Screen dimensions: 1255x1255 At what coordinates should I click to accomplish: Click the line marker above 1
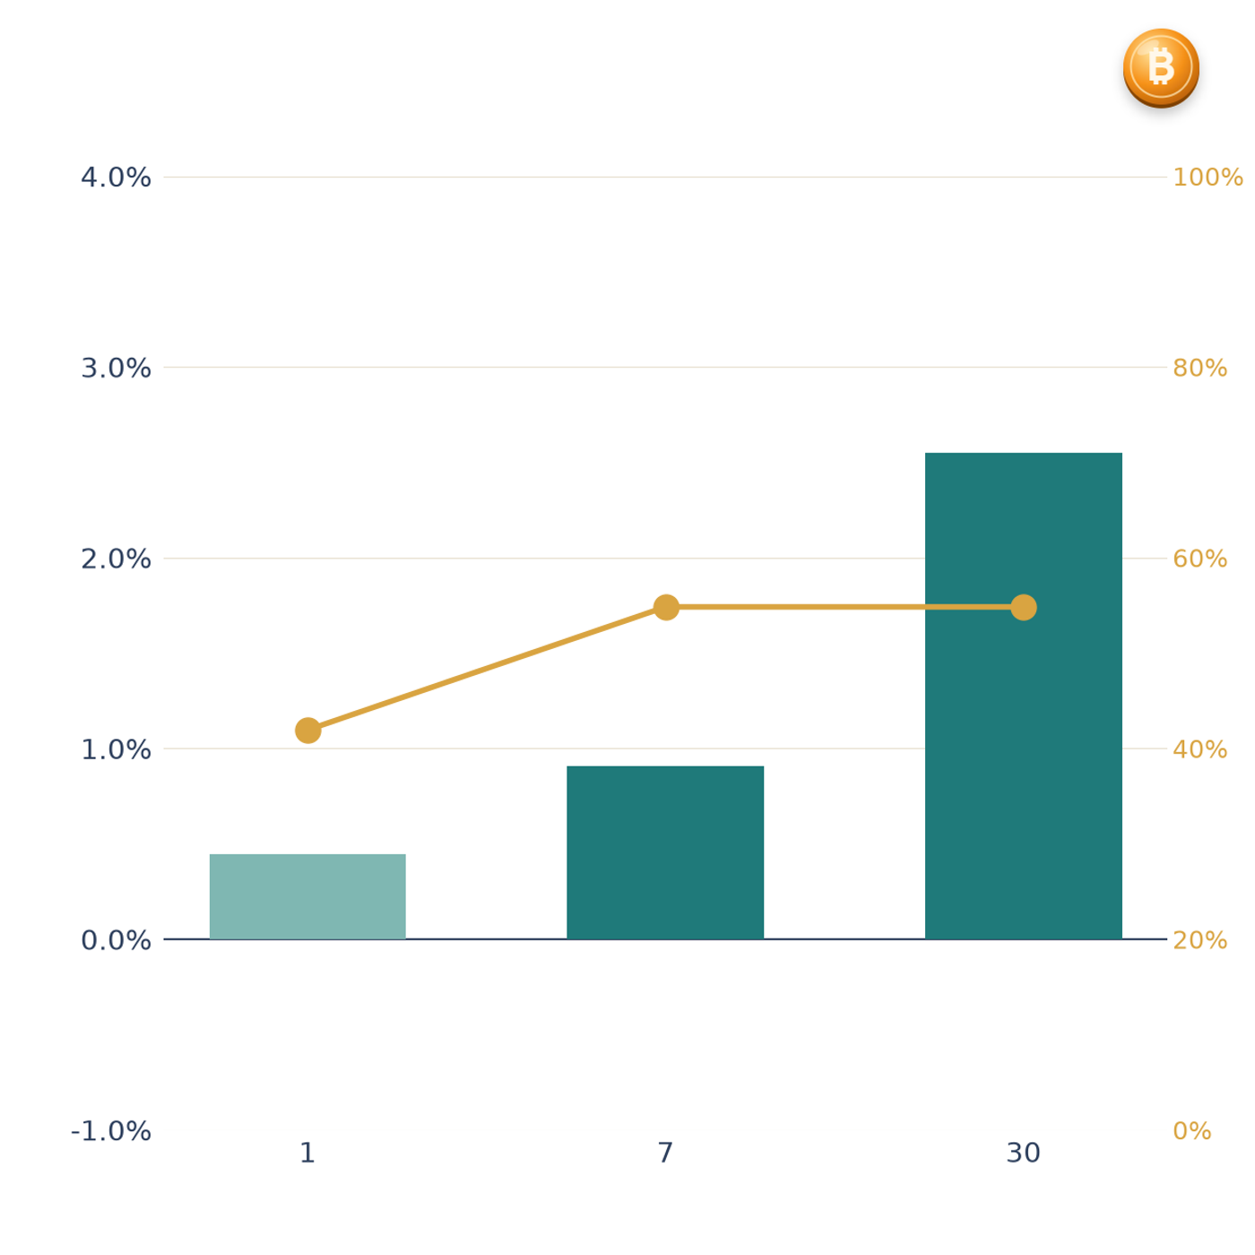[x=307, y=731]
